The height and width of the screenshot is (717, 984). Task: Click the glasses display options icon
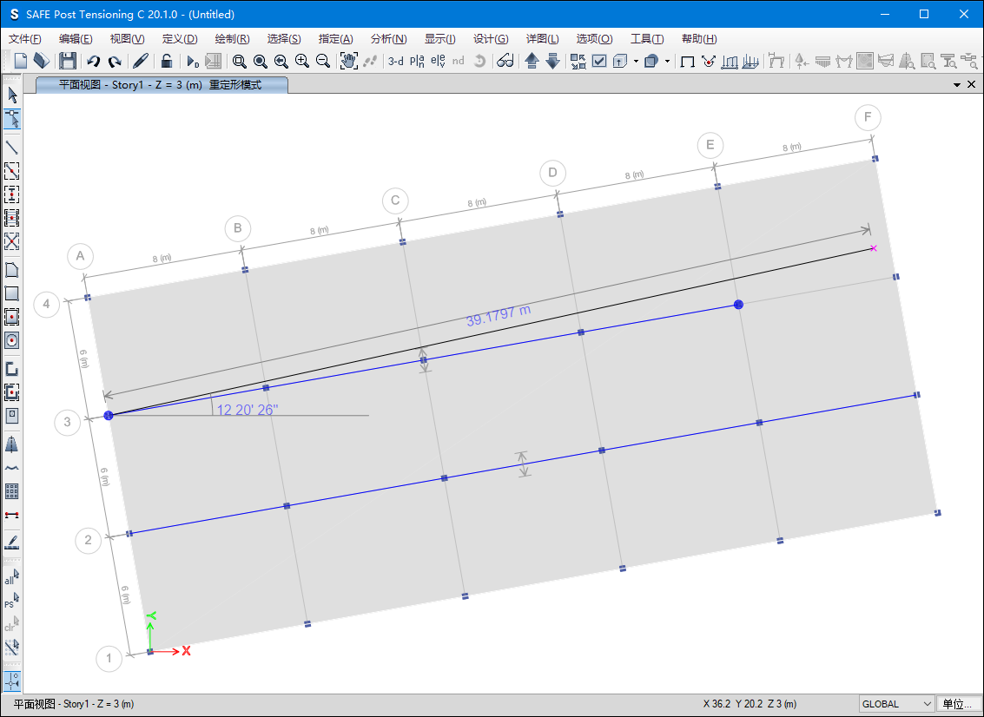coord(505,61)
